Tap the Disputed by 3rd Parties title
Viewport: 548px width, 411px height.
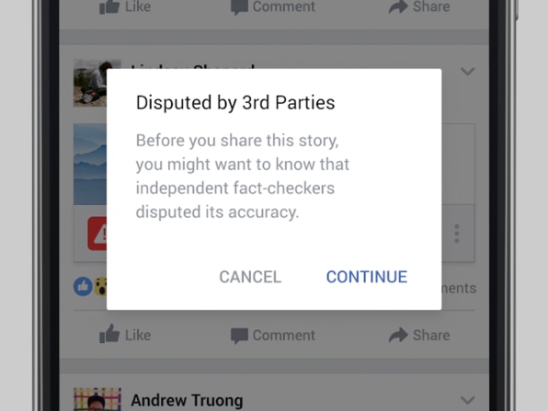235,103
